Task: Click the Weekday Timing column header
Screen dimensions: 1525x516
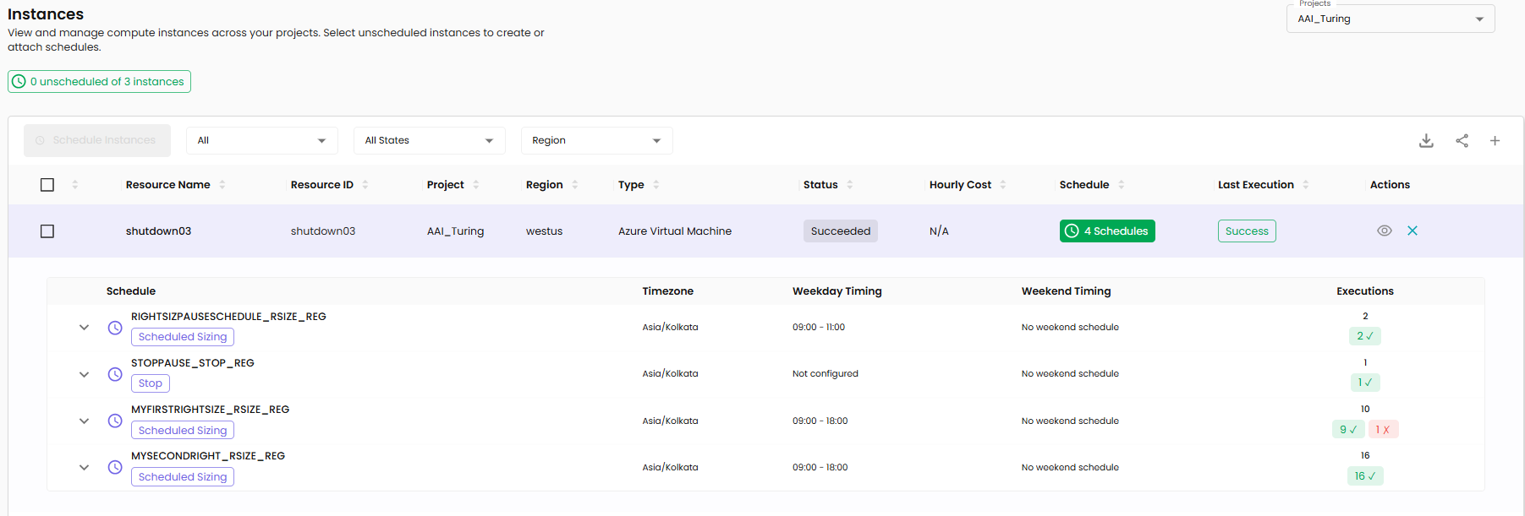Action: pos(837,291)
